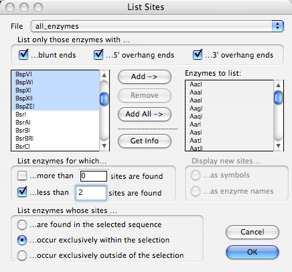Viewport: 292px width, 272px height.
Task: Click the Add All -> button
Action: pos(145,114)
